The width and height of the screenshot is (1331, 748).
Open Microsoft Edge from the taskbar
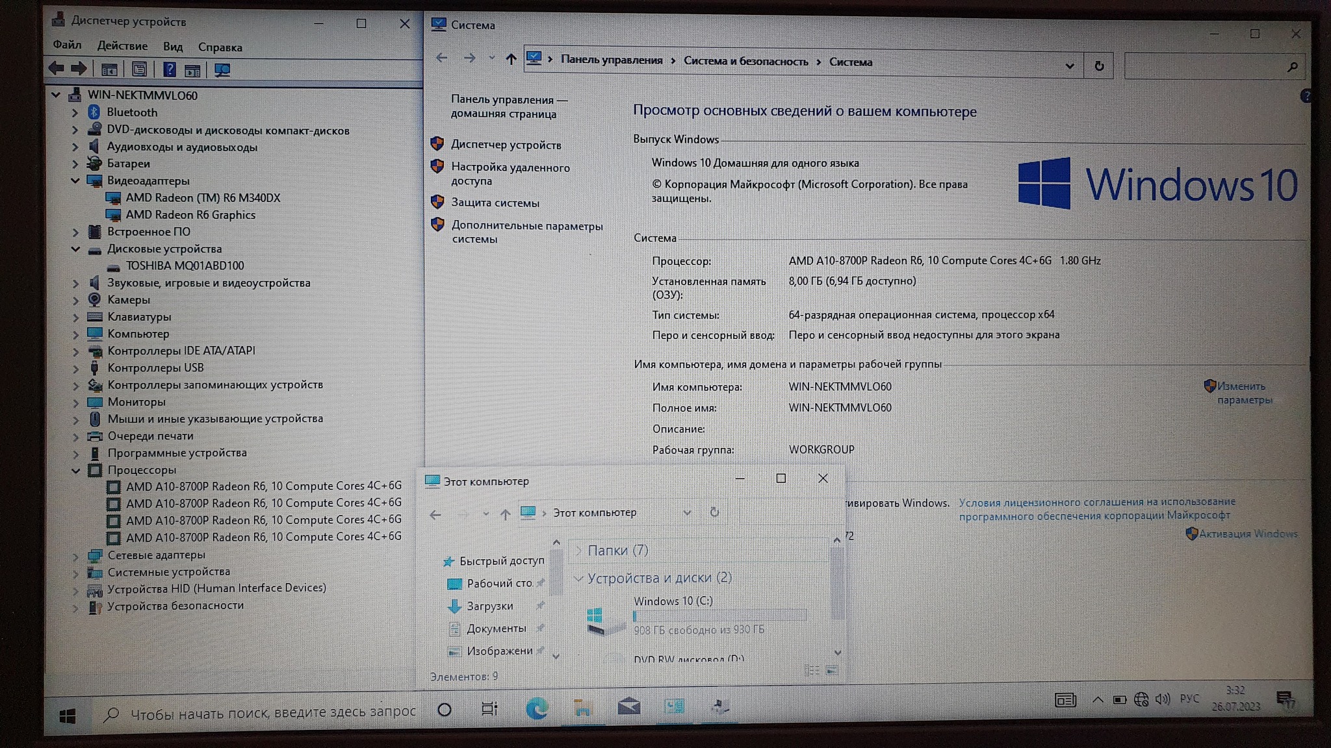[x=536, y=708]
